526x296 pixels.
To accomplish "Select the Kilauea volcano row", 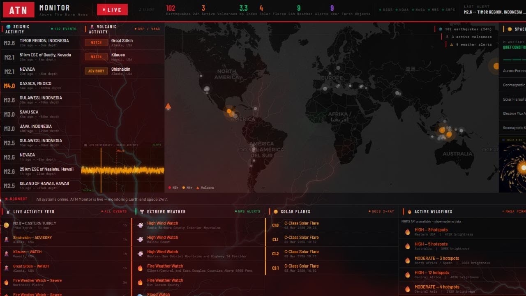I will (x=123, y=57).
